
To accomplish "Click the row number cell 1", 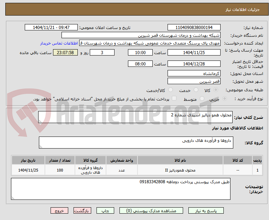I will 257,170.
